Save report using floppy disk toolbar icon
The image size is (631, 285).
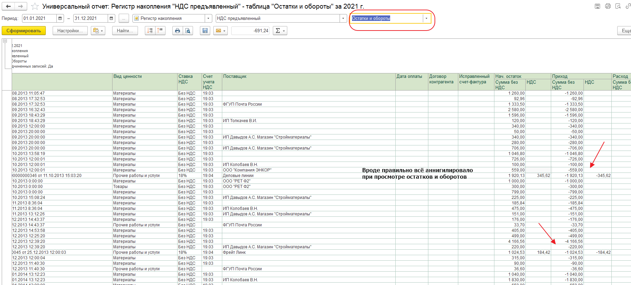[205, 31]
